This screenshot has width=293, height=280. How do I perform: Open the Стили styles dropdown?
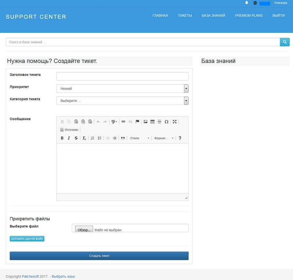pyautogui.click(x=140, y=138)
